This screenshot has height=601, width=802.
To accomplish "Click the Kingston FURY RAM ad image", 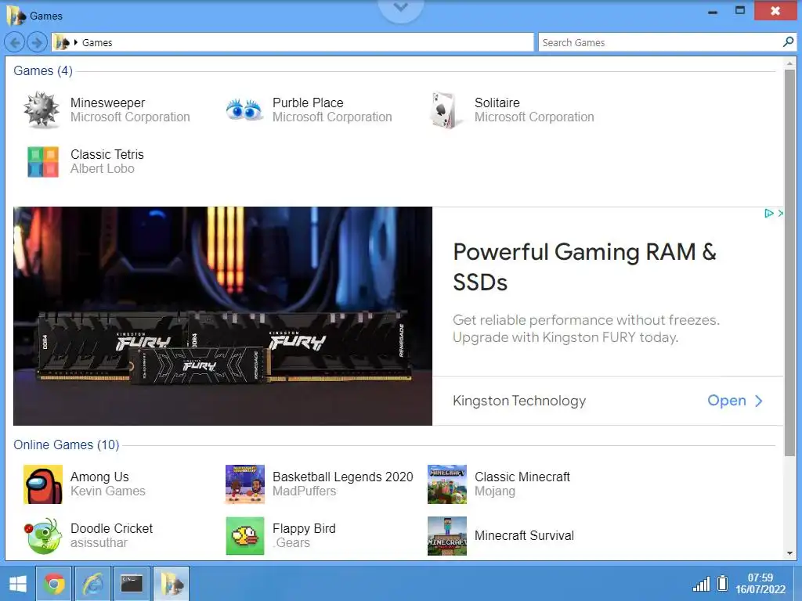I will (222, 316).
